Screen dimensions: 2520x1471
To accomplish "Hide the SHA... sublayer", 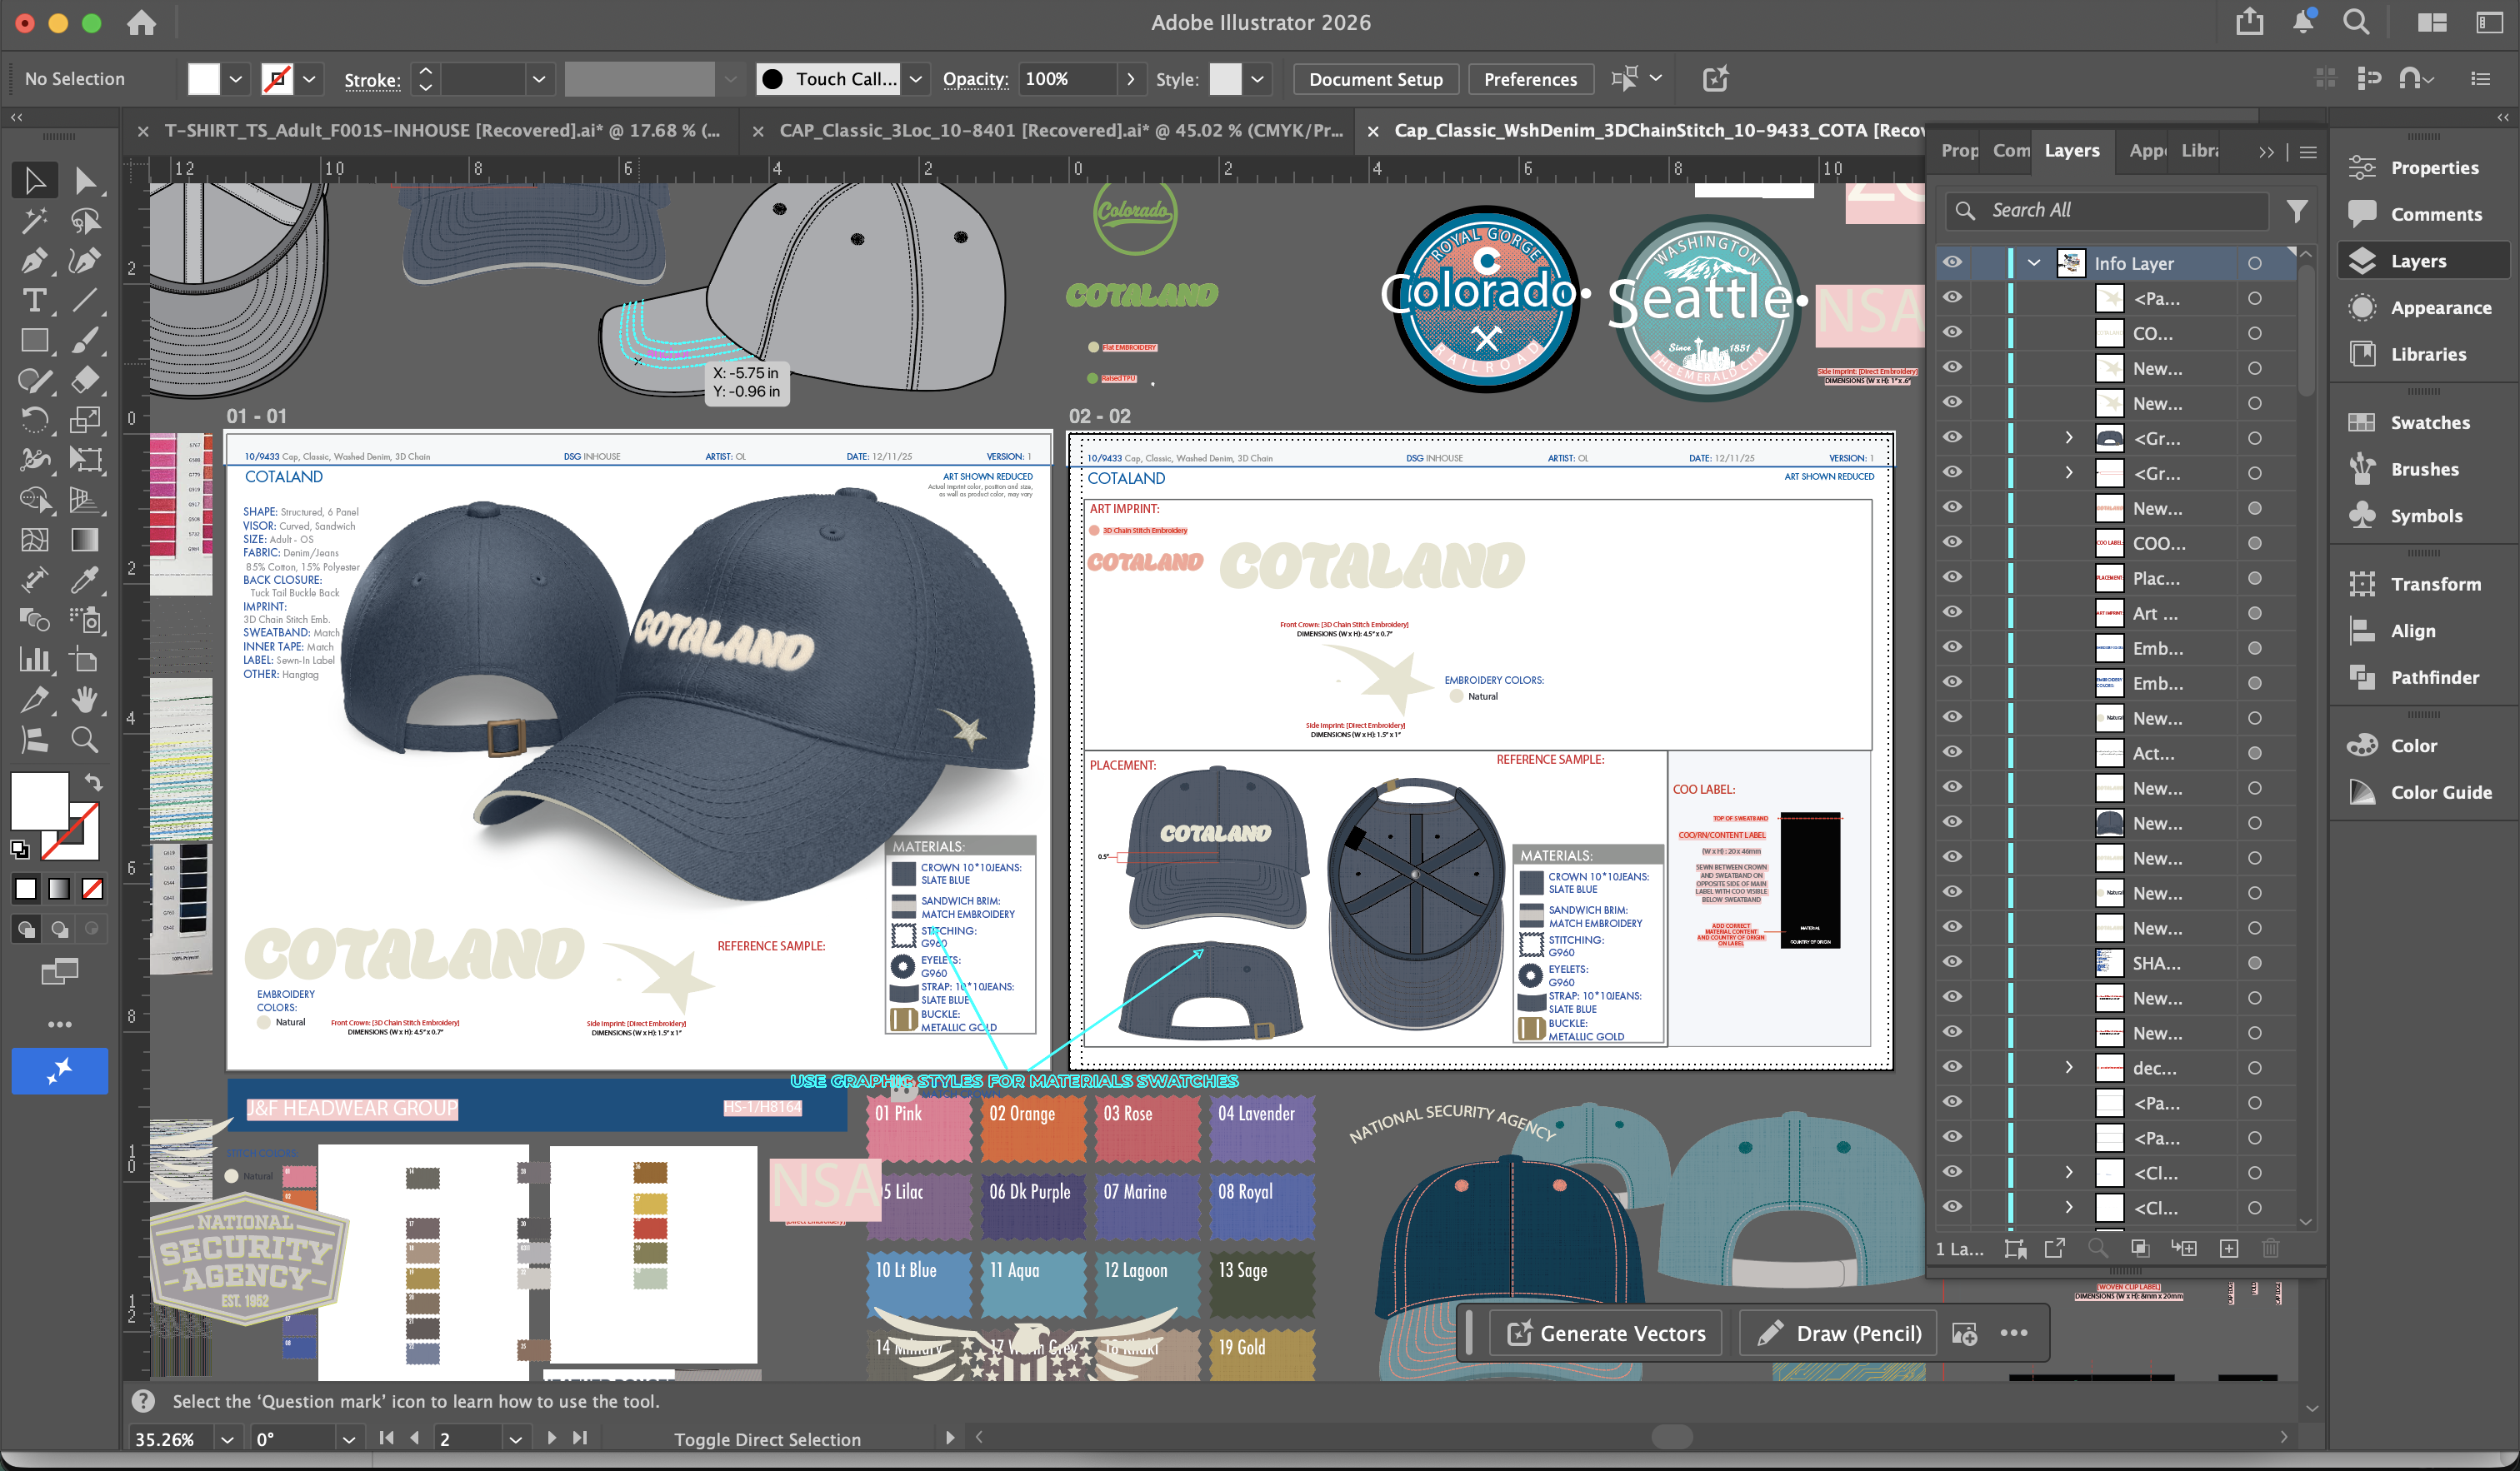I will coord(1952,962).
